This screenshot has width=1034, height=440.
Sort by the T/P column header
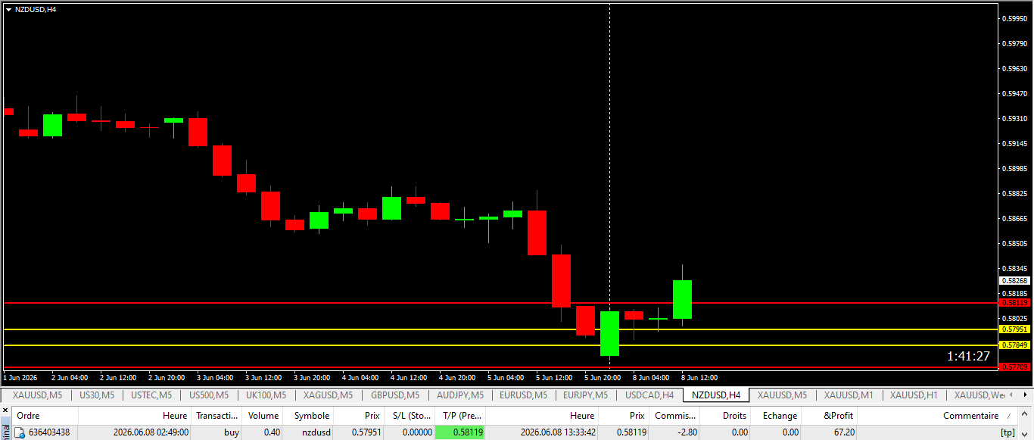point(460,416)
